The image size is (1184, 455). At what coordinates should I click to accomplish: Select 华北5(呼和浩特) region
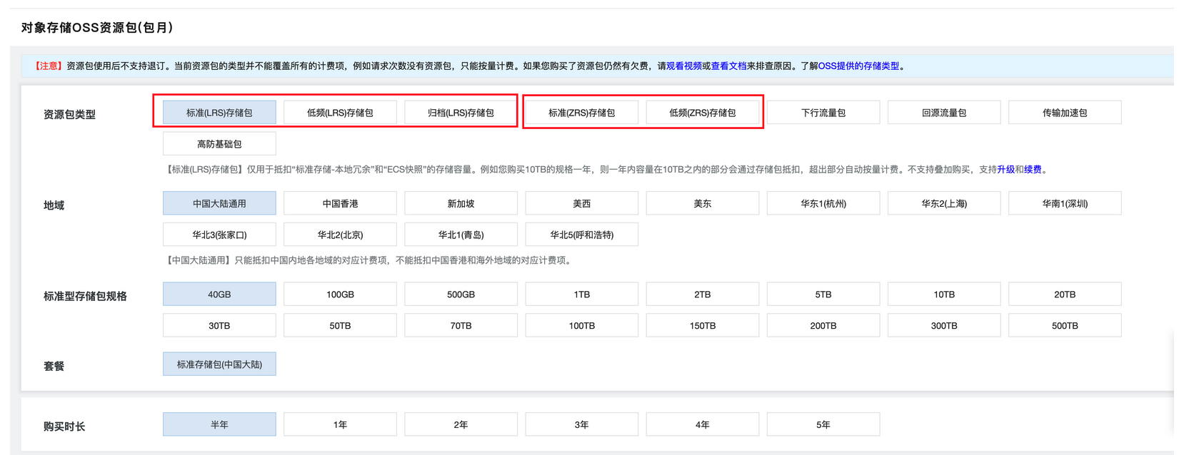click(x=581, y=235)
